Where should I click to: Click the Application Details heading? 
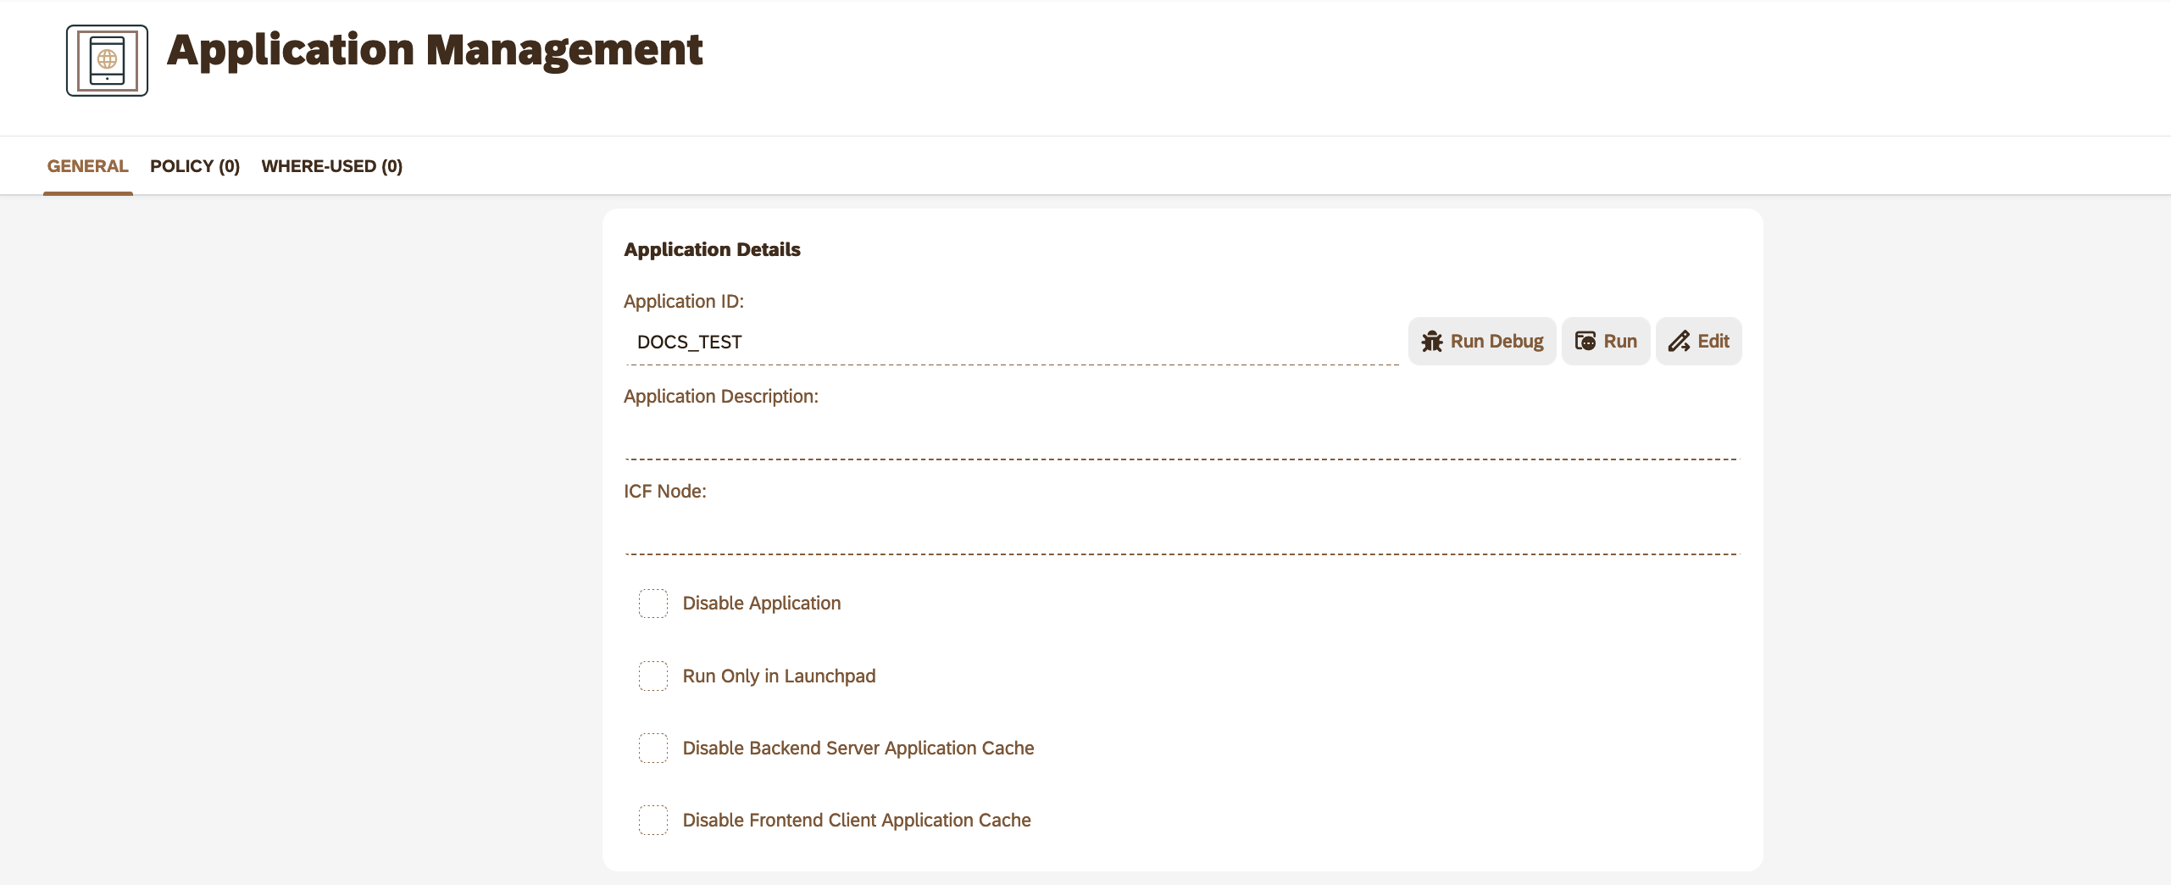point(713,248)
